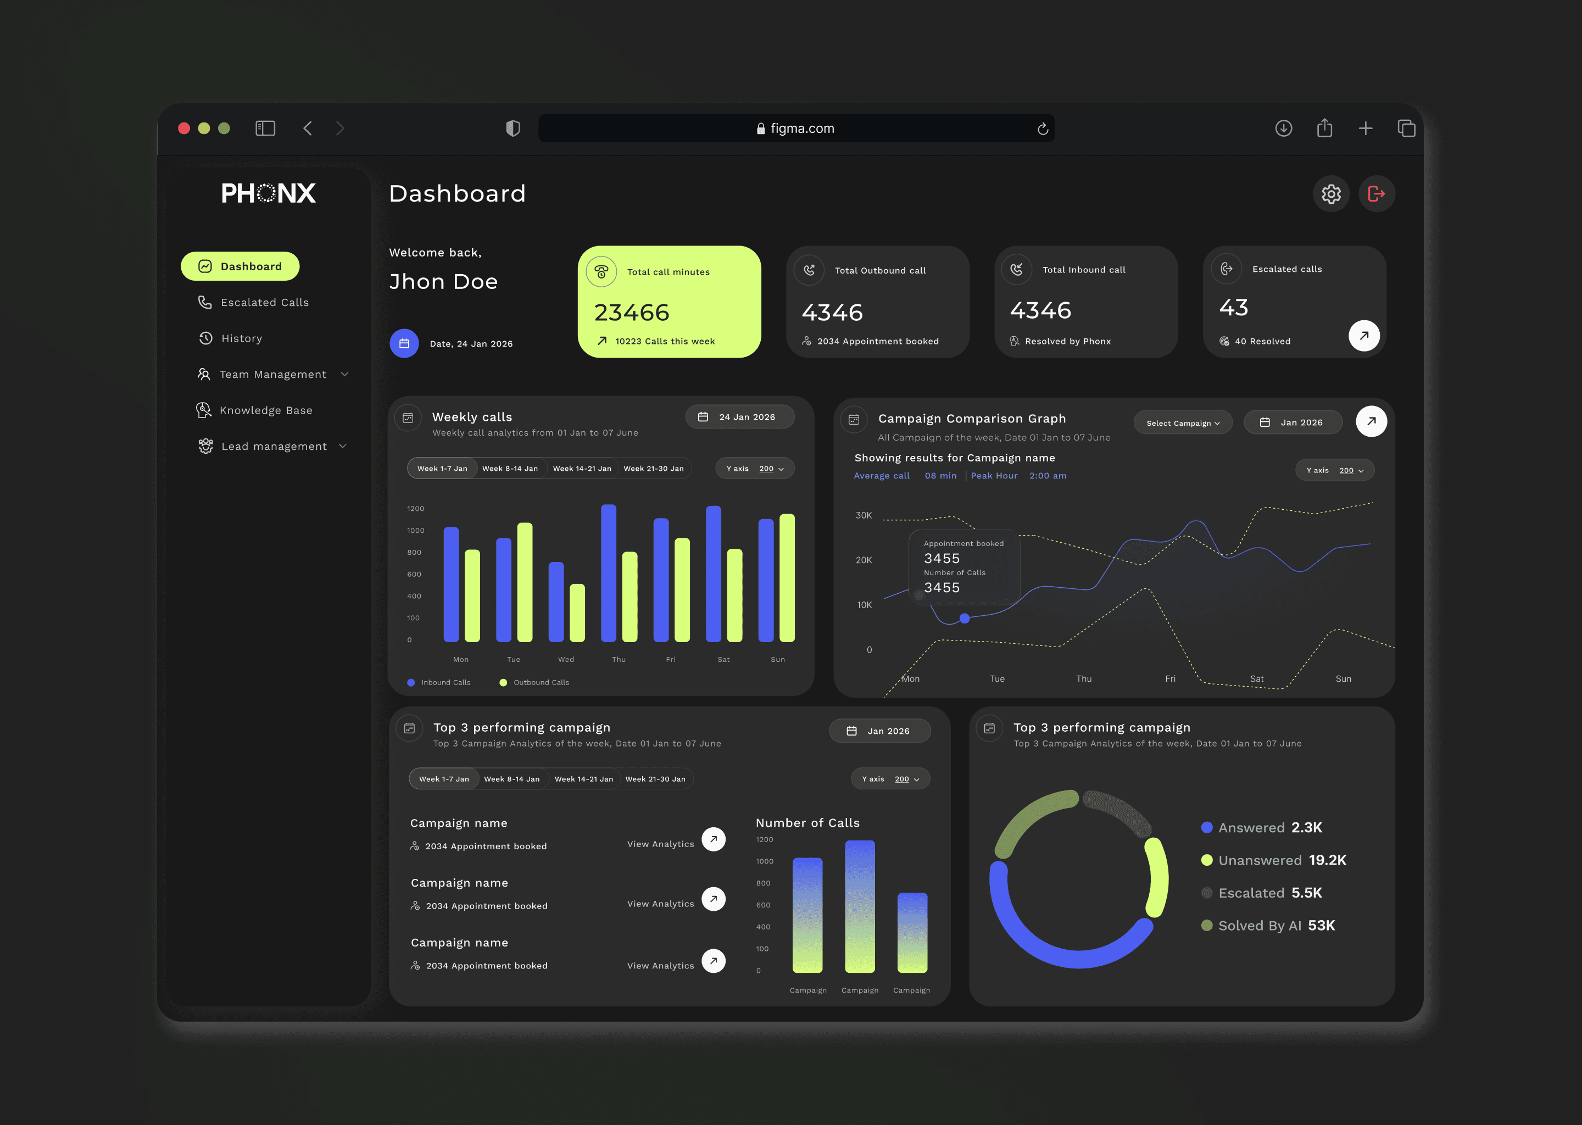Select Week 21-30 Jan in Weekly calls
The width and height of the screenshot is (1582, 1125).
653,468
